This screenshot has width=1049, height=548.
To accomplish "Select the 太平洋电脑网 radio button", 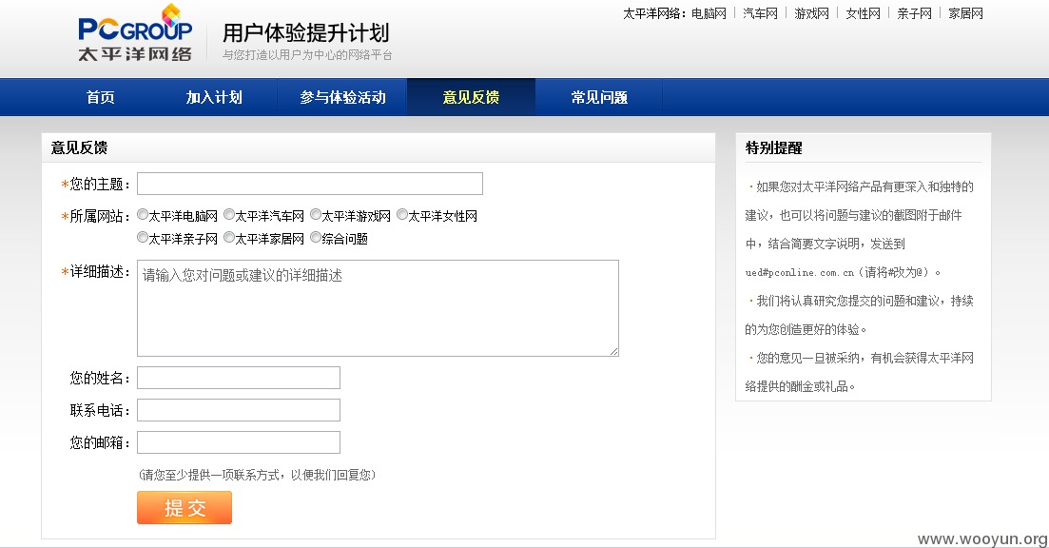I will [143, 214].
